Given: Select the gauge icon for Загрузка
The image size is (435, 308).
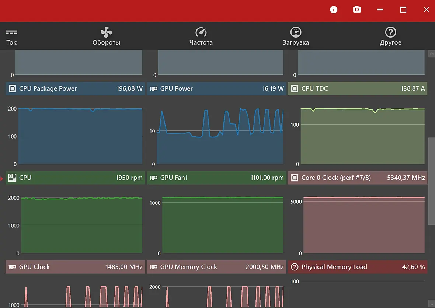Looking at the screenshot, I should tap(296, 32).
